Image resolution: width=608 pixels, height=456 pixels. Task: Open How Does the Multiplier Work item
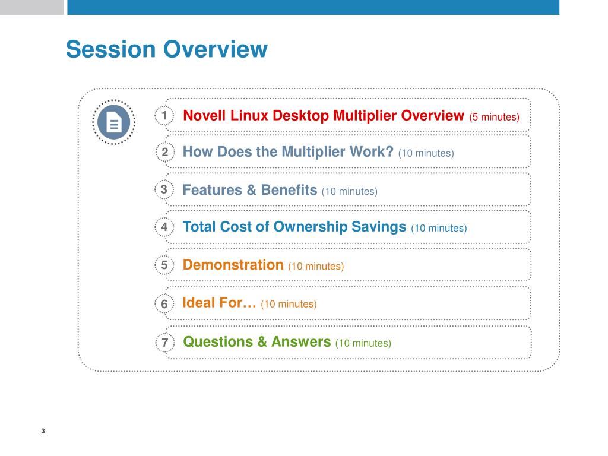tap(348, 151)
